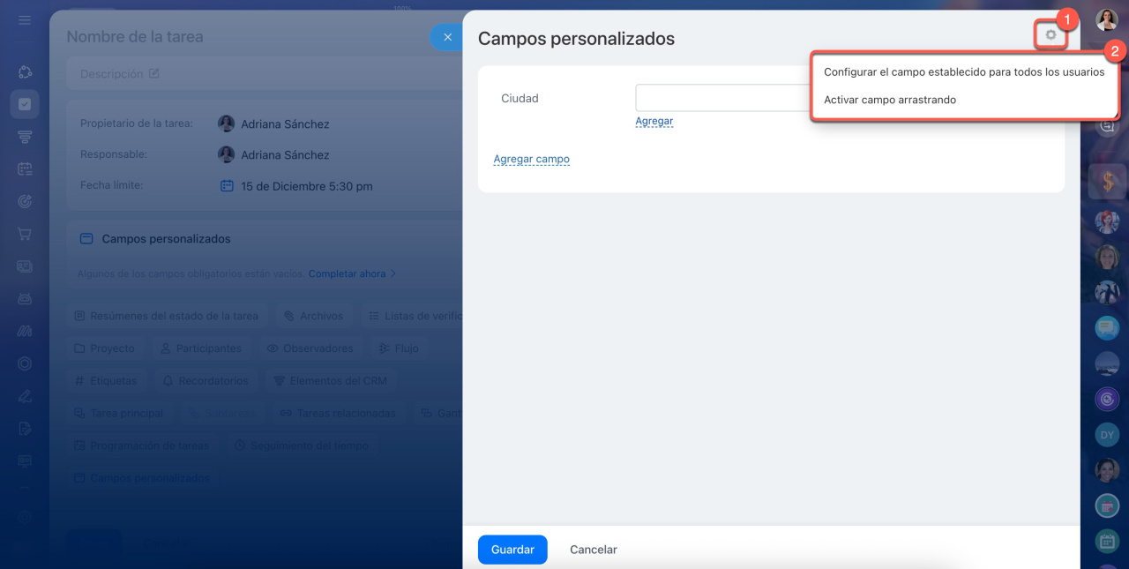This screenshot has width=1129, height=569.
Task: Edit the task Descripción pencil icon
Action: click(x=154, y=74)
